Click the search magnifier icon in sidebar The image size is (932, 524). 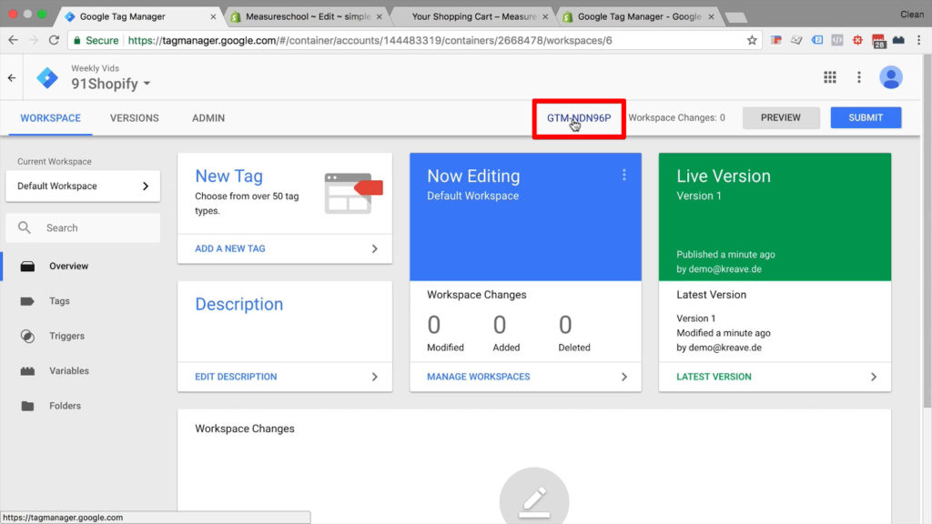(x=25, y=227)
